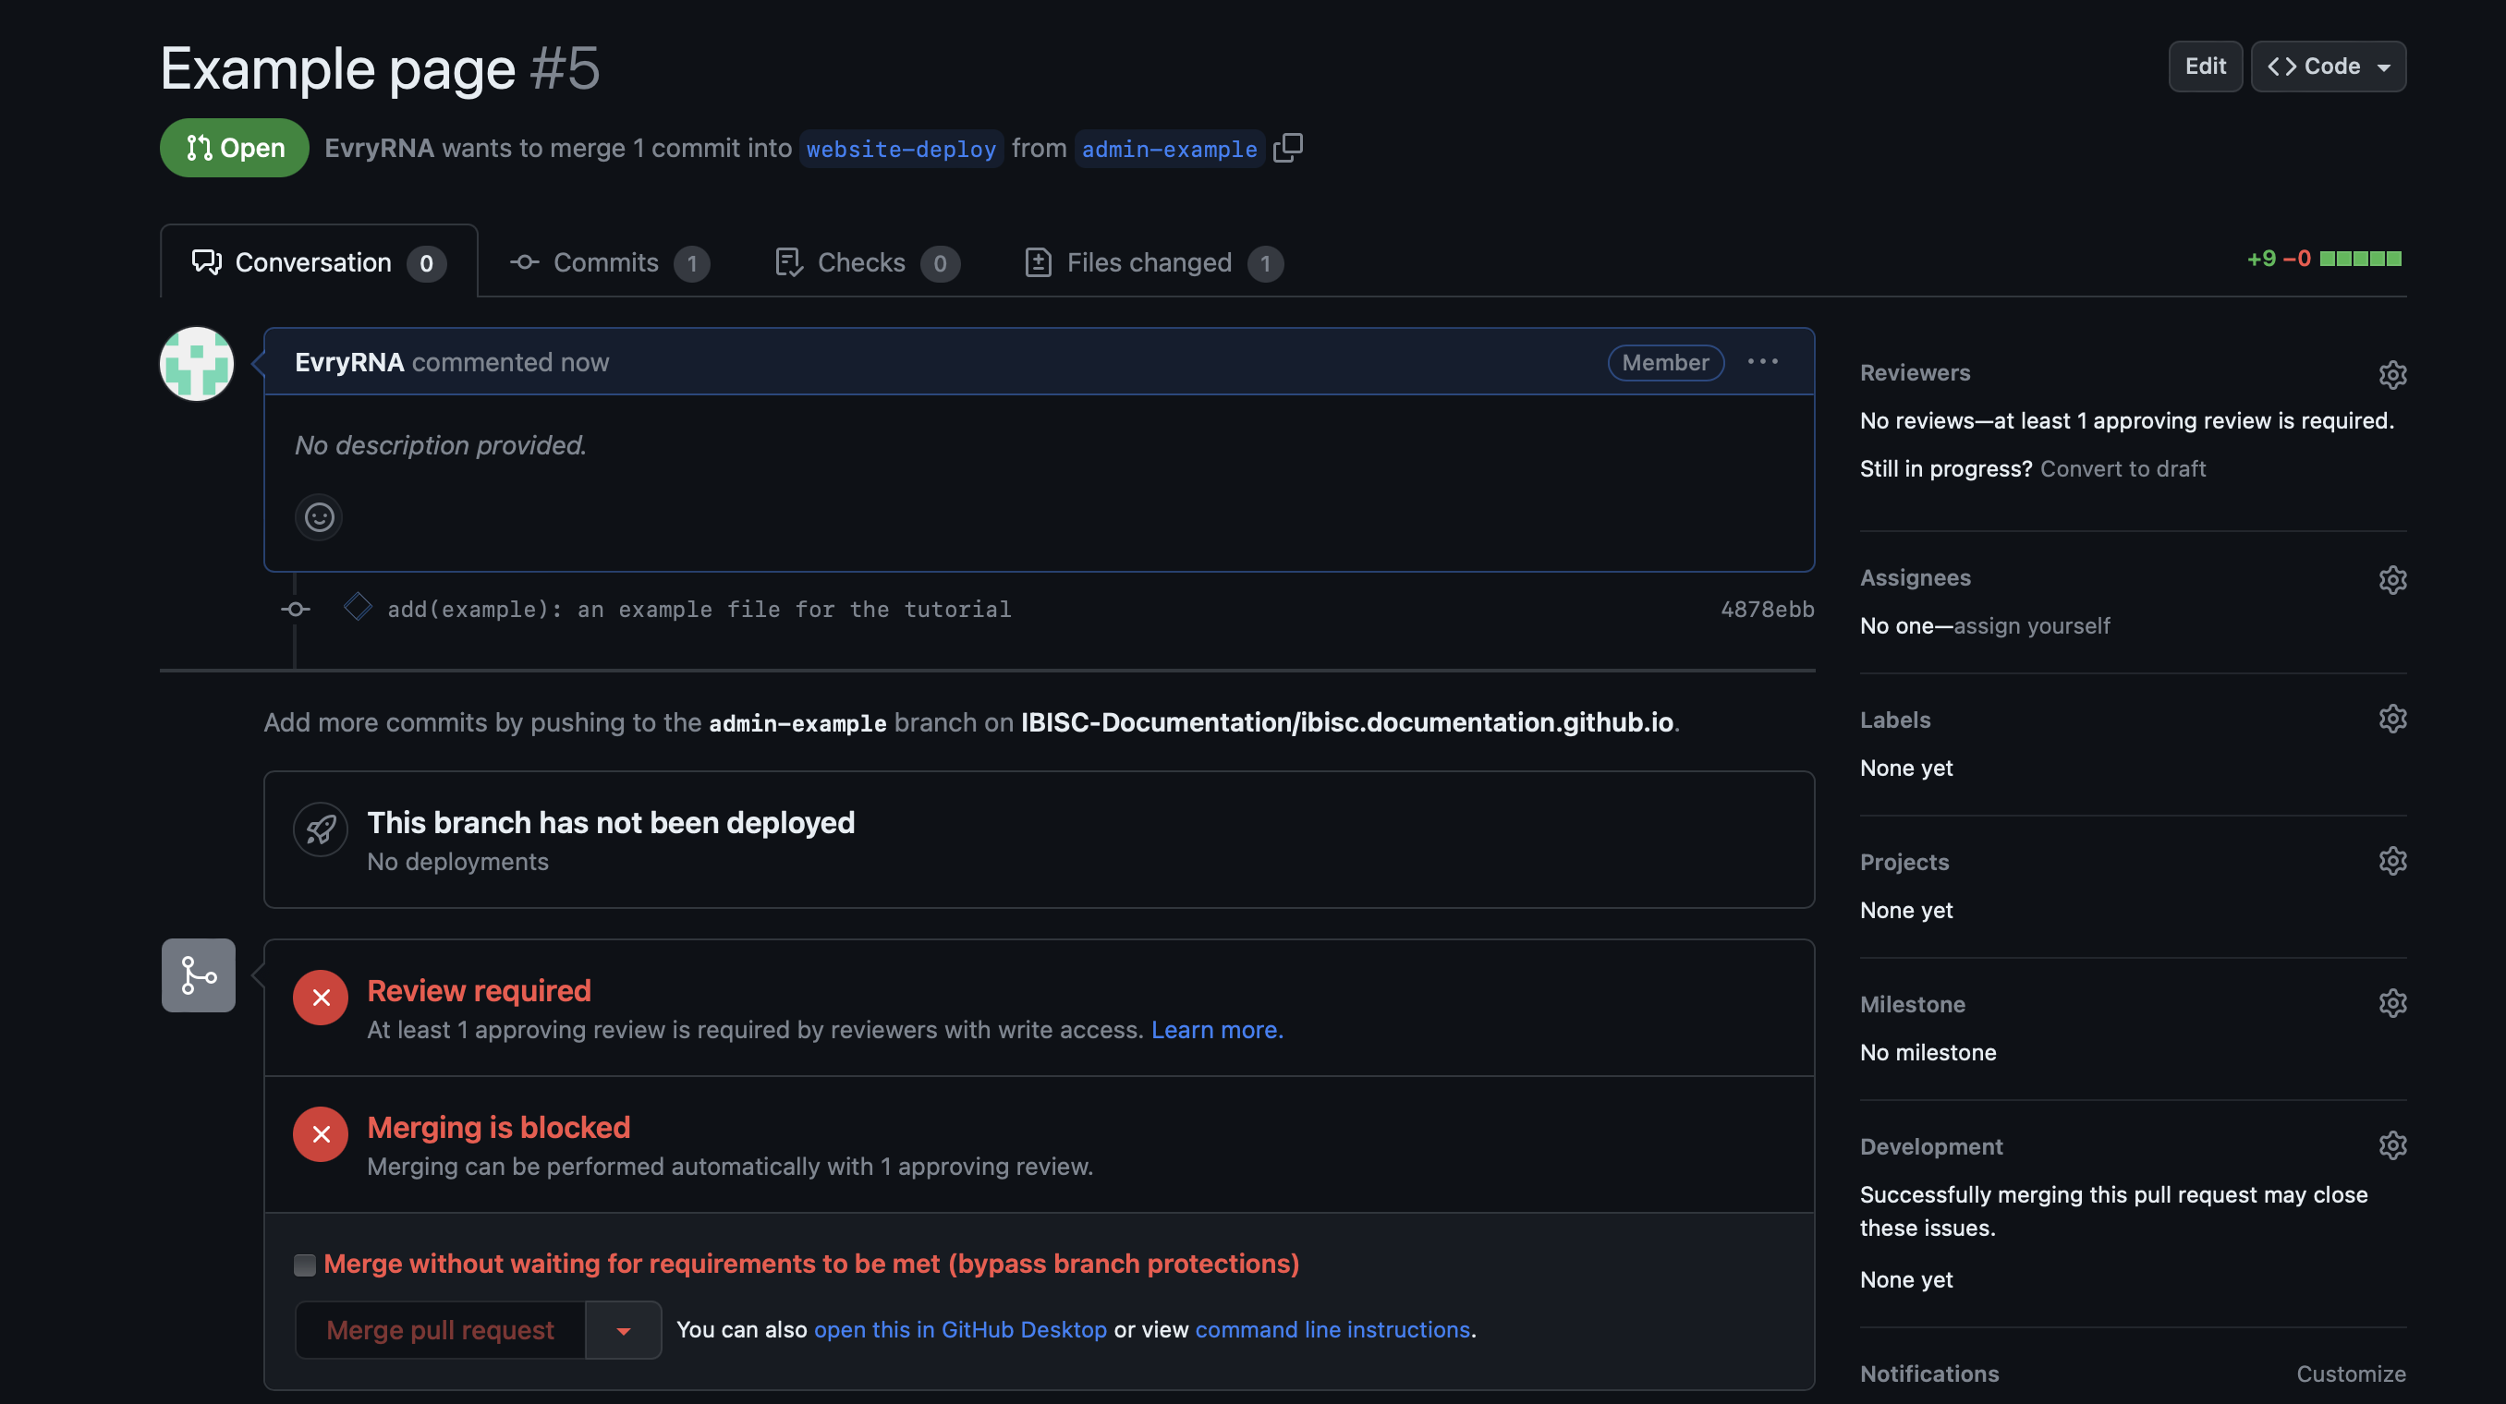The height and width of the screenshot is (1404, 2506).
Task: Copy the admin-example branch name icon
Action: click(1288, 148)
